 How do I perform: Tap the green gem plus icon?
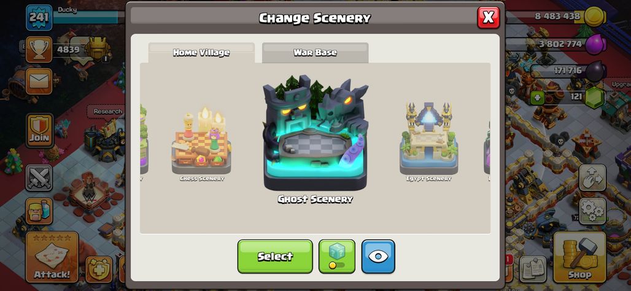pos(537,98)
